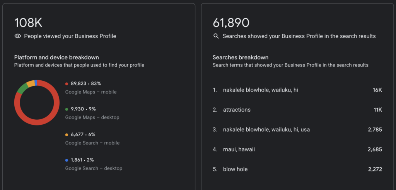Select the blue Google Search desktop dot
396x190 pixels.
click(x=67, y=160)
